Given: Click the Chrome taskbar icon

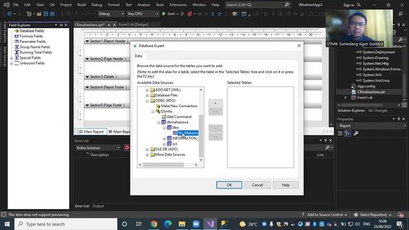Looking at the screenshot, I should [x=154, y=224].
